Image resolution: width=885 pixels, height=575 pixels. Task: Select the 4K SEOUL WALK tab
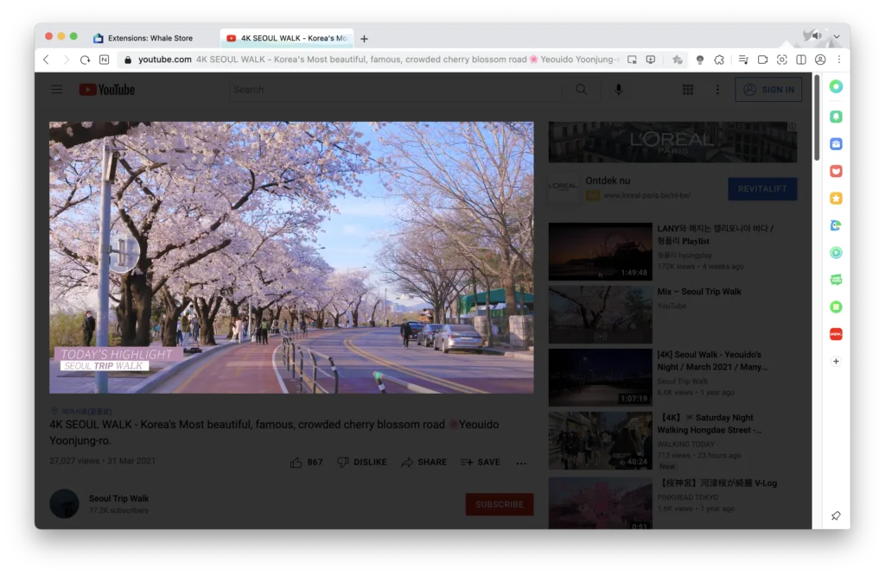click(x=287, y=38)
